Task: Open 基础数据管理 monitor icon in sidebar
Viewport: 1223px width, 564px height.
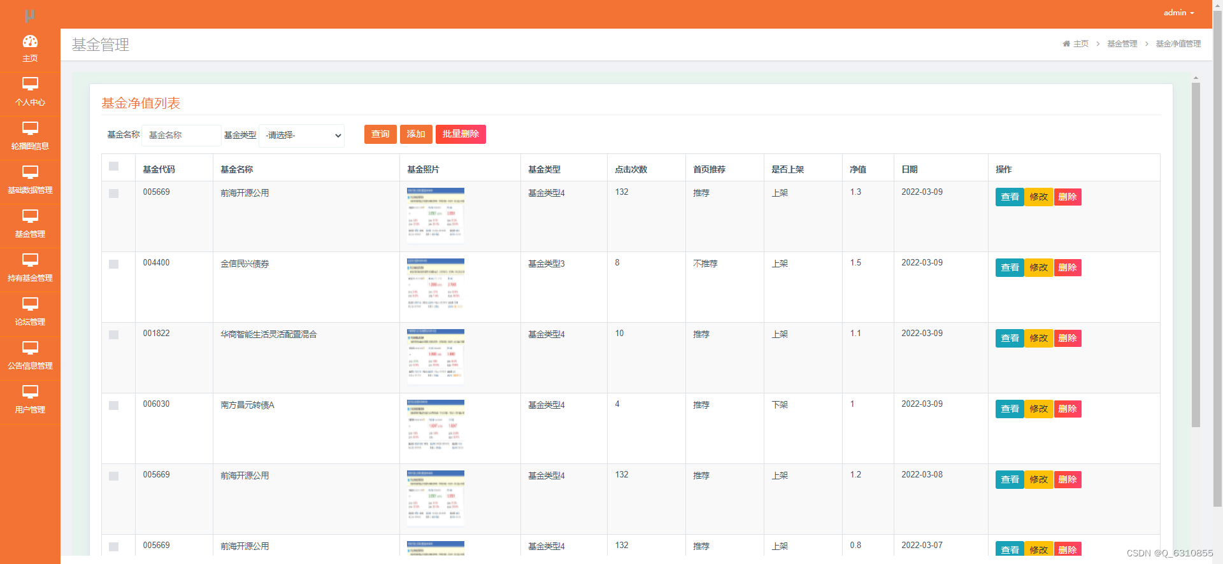Action: pos(30,172)
